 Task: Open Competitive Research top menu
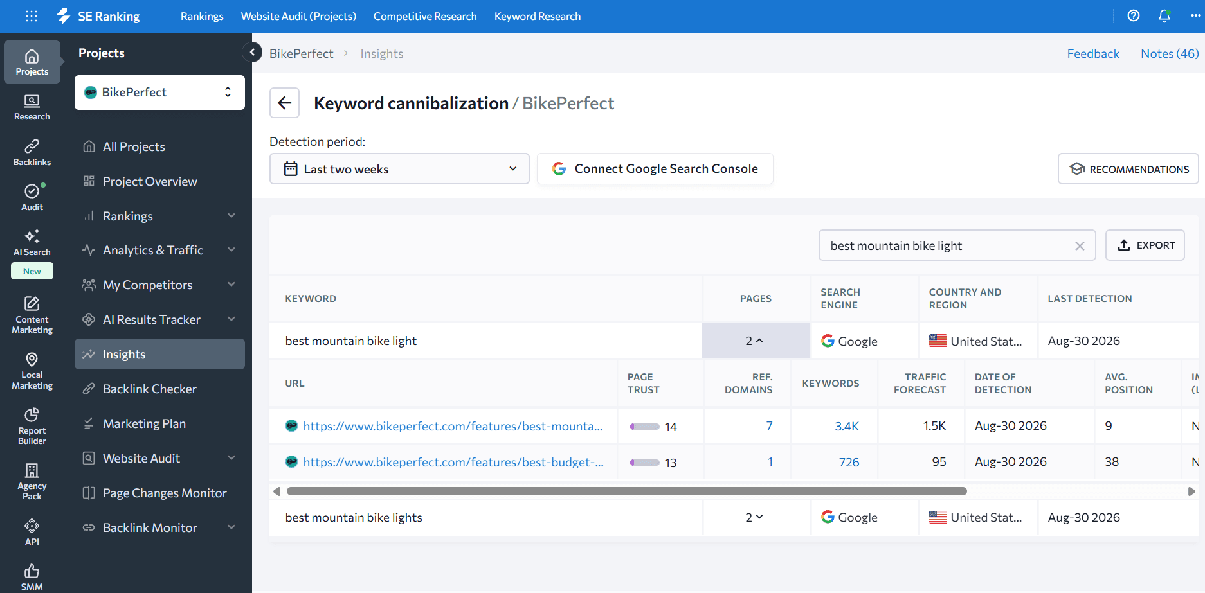click(425, 16)
